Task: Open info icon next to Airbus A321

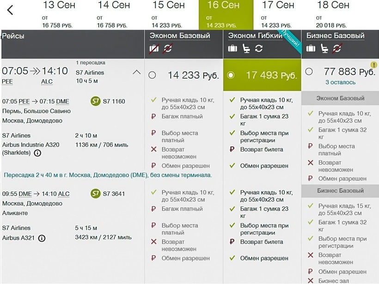Action: coord(42,238)
